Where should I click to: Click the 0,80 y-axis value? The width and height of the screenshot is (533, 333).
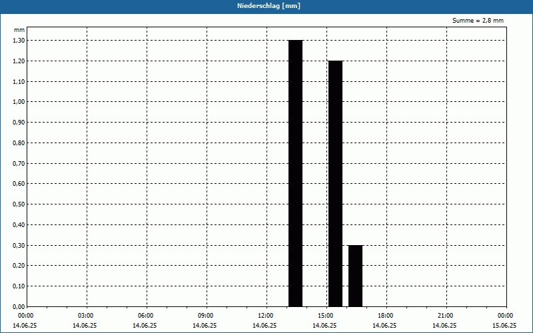(19, 143)
